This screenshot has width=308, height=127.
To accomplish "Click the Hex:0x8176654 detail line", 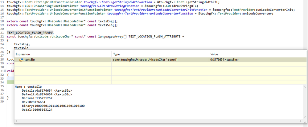I will 34,102.
